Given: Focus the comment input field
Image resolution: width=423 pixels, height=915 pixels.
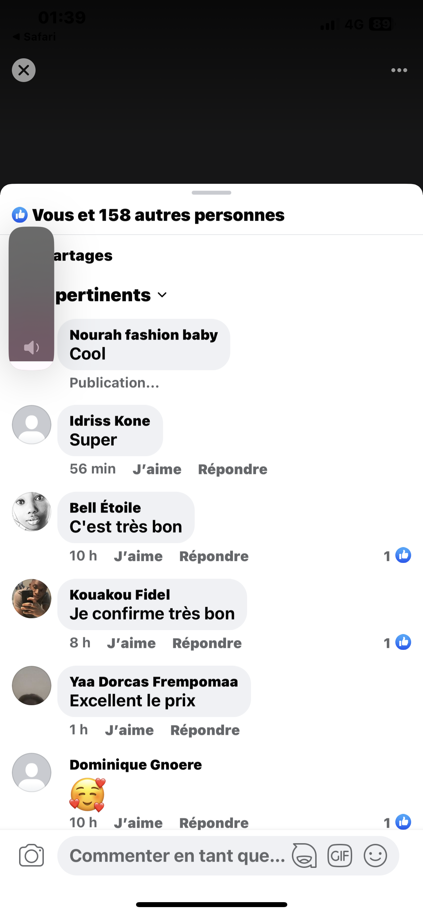Looking at the screenshot, I should [x=177, y=855].
